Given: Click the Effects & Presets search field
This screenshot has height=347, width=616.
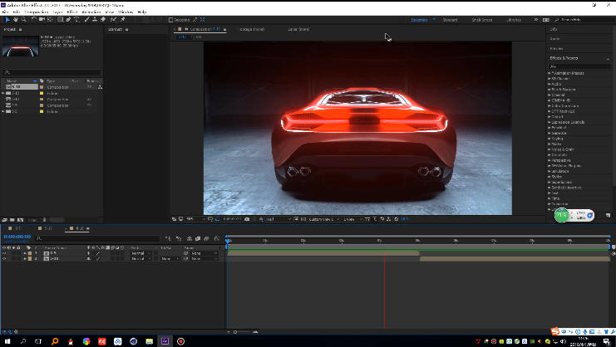Looking at the screenshot, I should 580,66.
